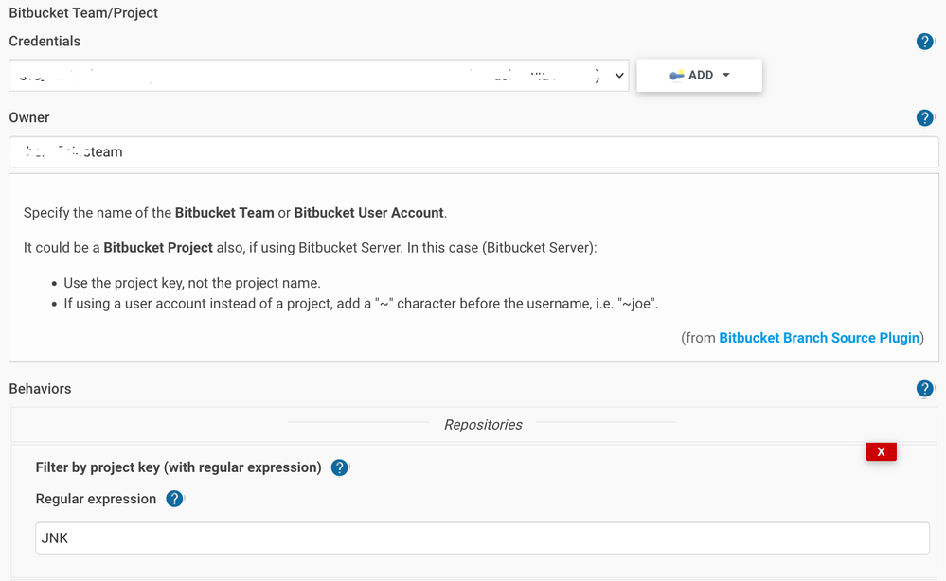Click the Credentials label
The height and width of the screenshot is (581, 946).
tap(45, 41)
